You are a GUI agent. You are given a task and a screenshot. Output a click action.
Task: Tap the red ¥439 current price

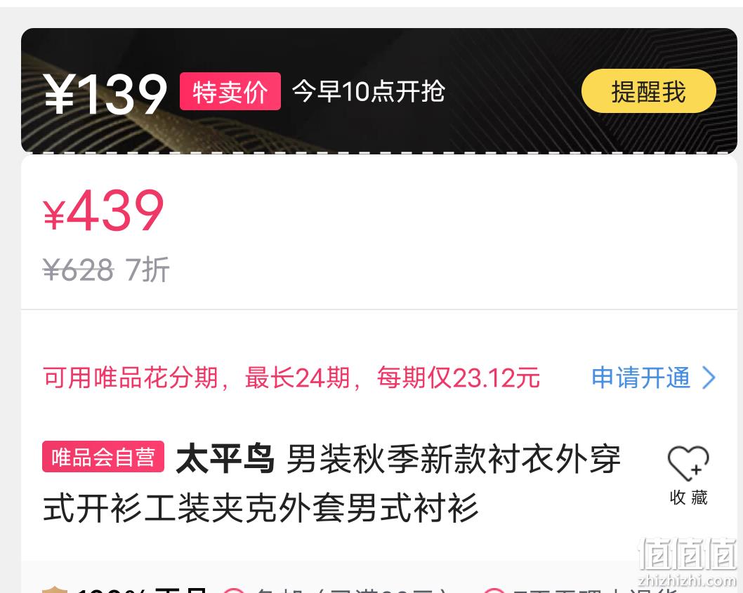coord(103,211)
